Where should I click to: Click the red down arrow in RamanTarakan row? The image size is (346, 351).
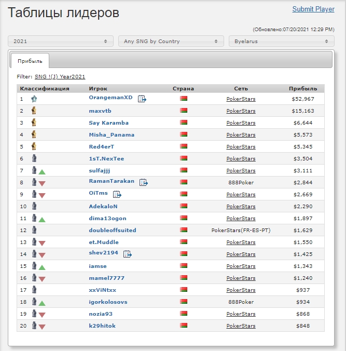(42, 184)
